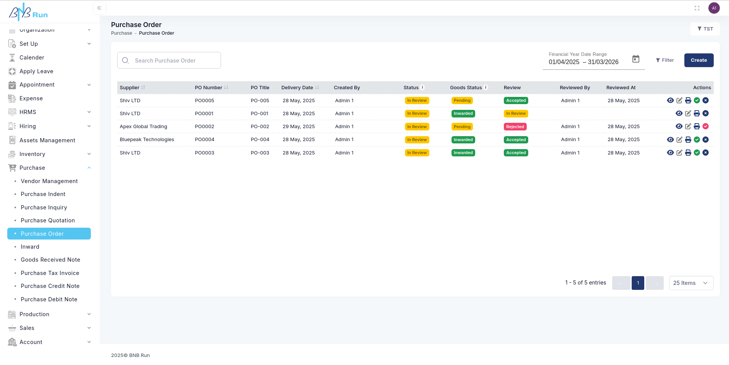The image size is (729, 365).
Task: Edit the PO0002 purchase order
Action: [688, 126]
